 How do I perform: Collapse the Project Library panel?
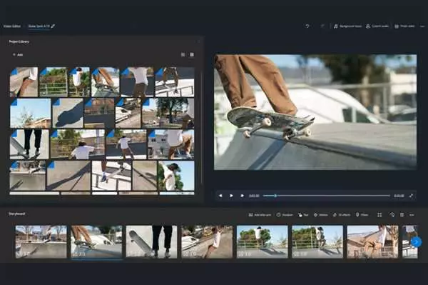pyautogui.click(x=199, y=41)
